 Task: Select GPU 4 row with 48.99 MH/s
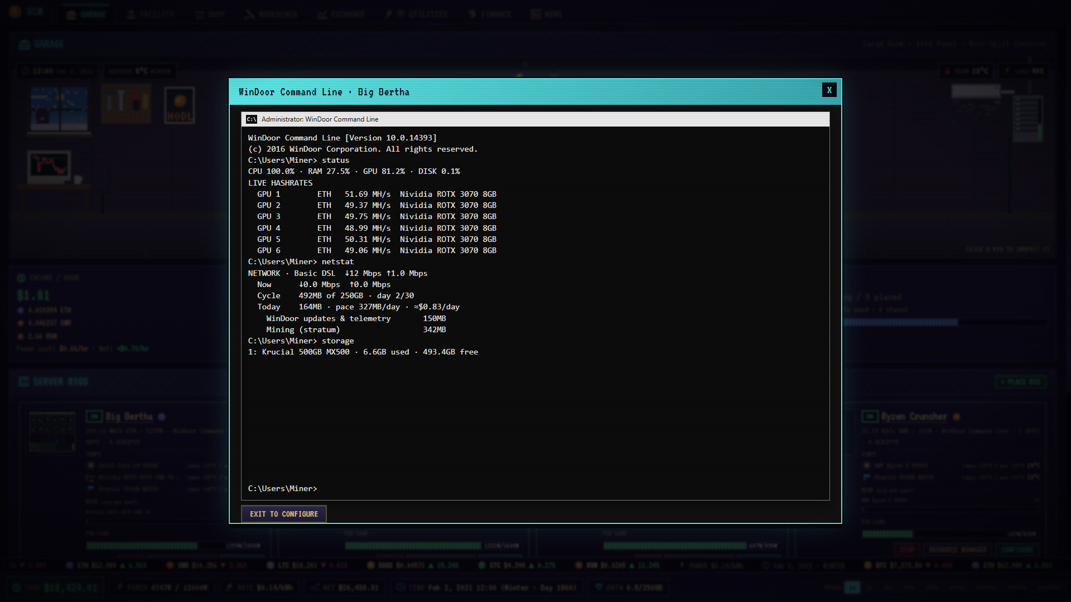377,228
